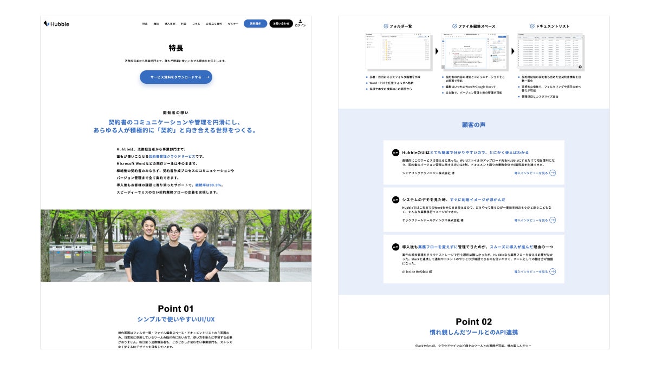Click the ファイル編集スペース column heading
The image size is (650, 365).
coord(473,26)
